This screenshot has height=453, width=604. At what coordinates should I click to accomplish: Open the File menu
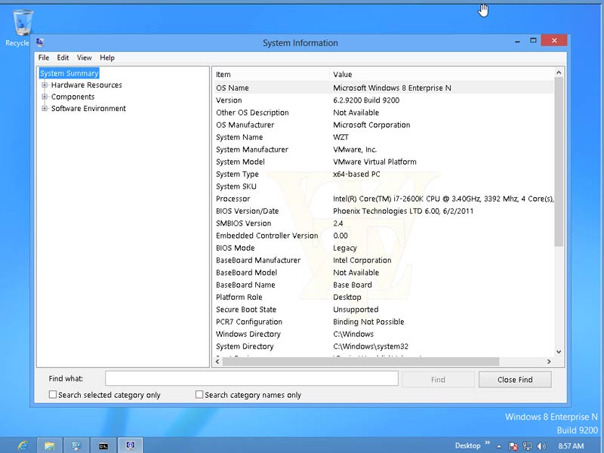[x=44, y=57]
